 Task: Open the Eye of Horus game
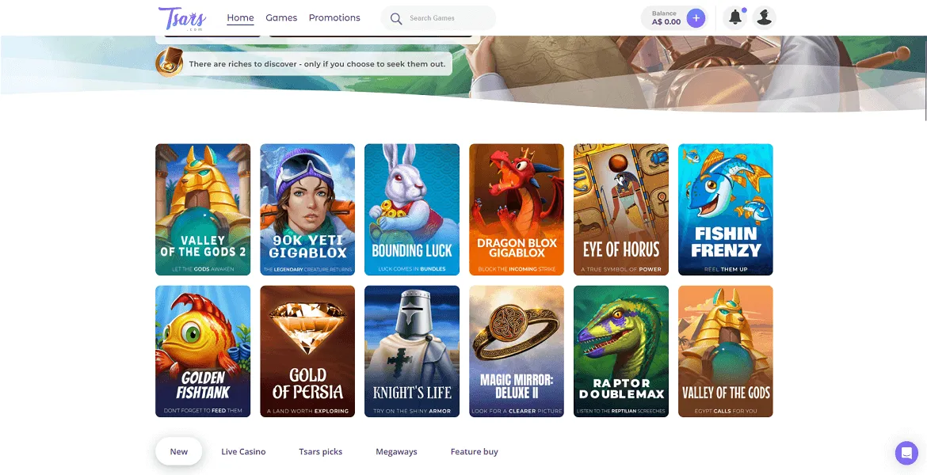click(620, 209)
